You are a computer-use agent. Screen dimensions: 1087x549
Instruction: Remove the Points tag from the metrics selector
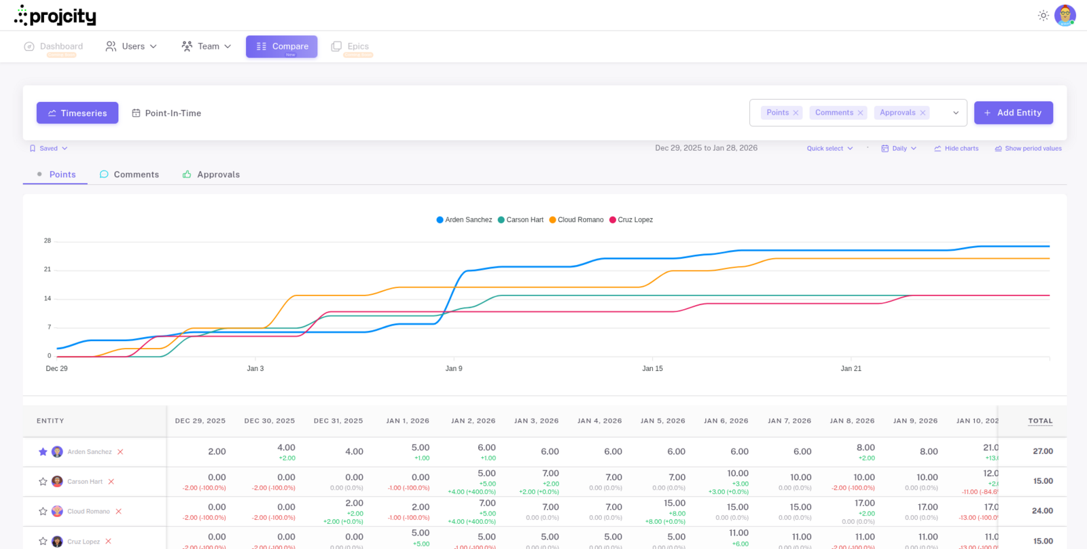tap(796, 113)
